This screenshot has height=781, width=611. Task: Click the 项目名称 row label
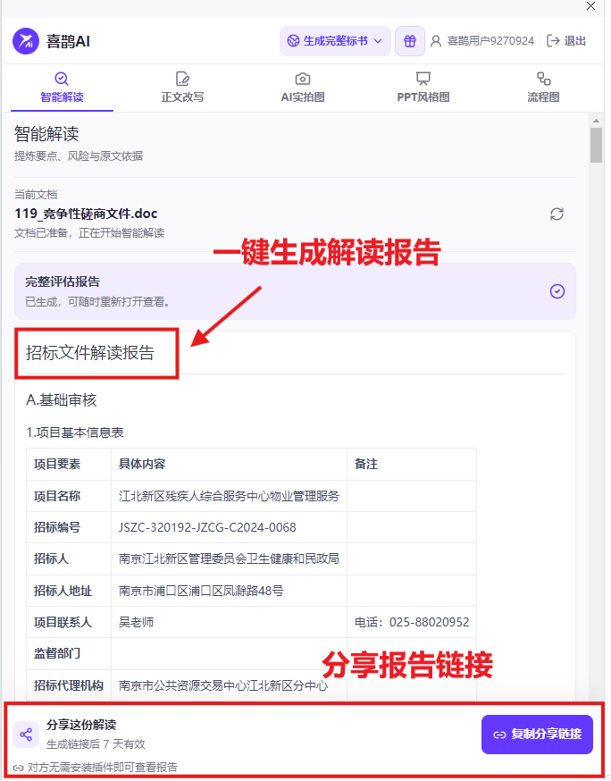coord(57,496)
